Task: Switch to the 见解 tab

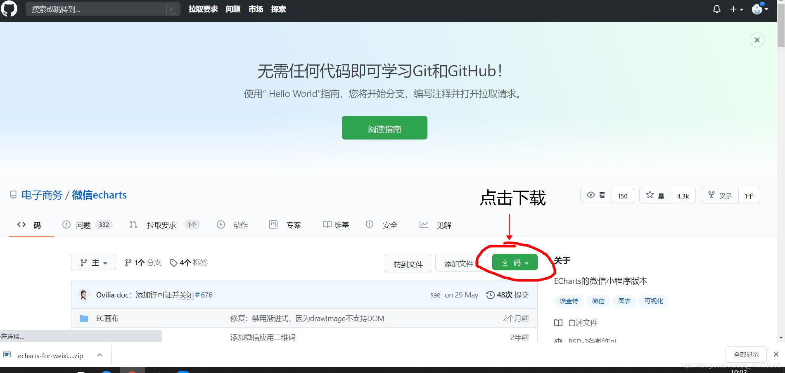Action: point(435,225)
